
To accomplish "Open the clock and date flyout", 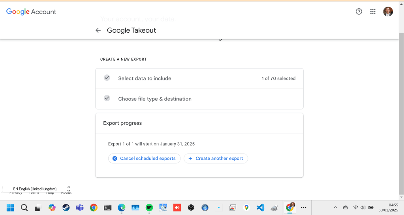I will [x=388, y=208].
